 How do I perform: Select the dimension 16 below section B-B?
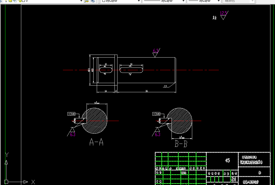point(182,137)
